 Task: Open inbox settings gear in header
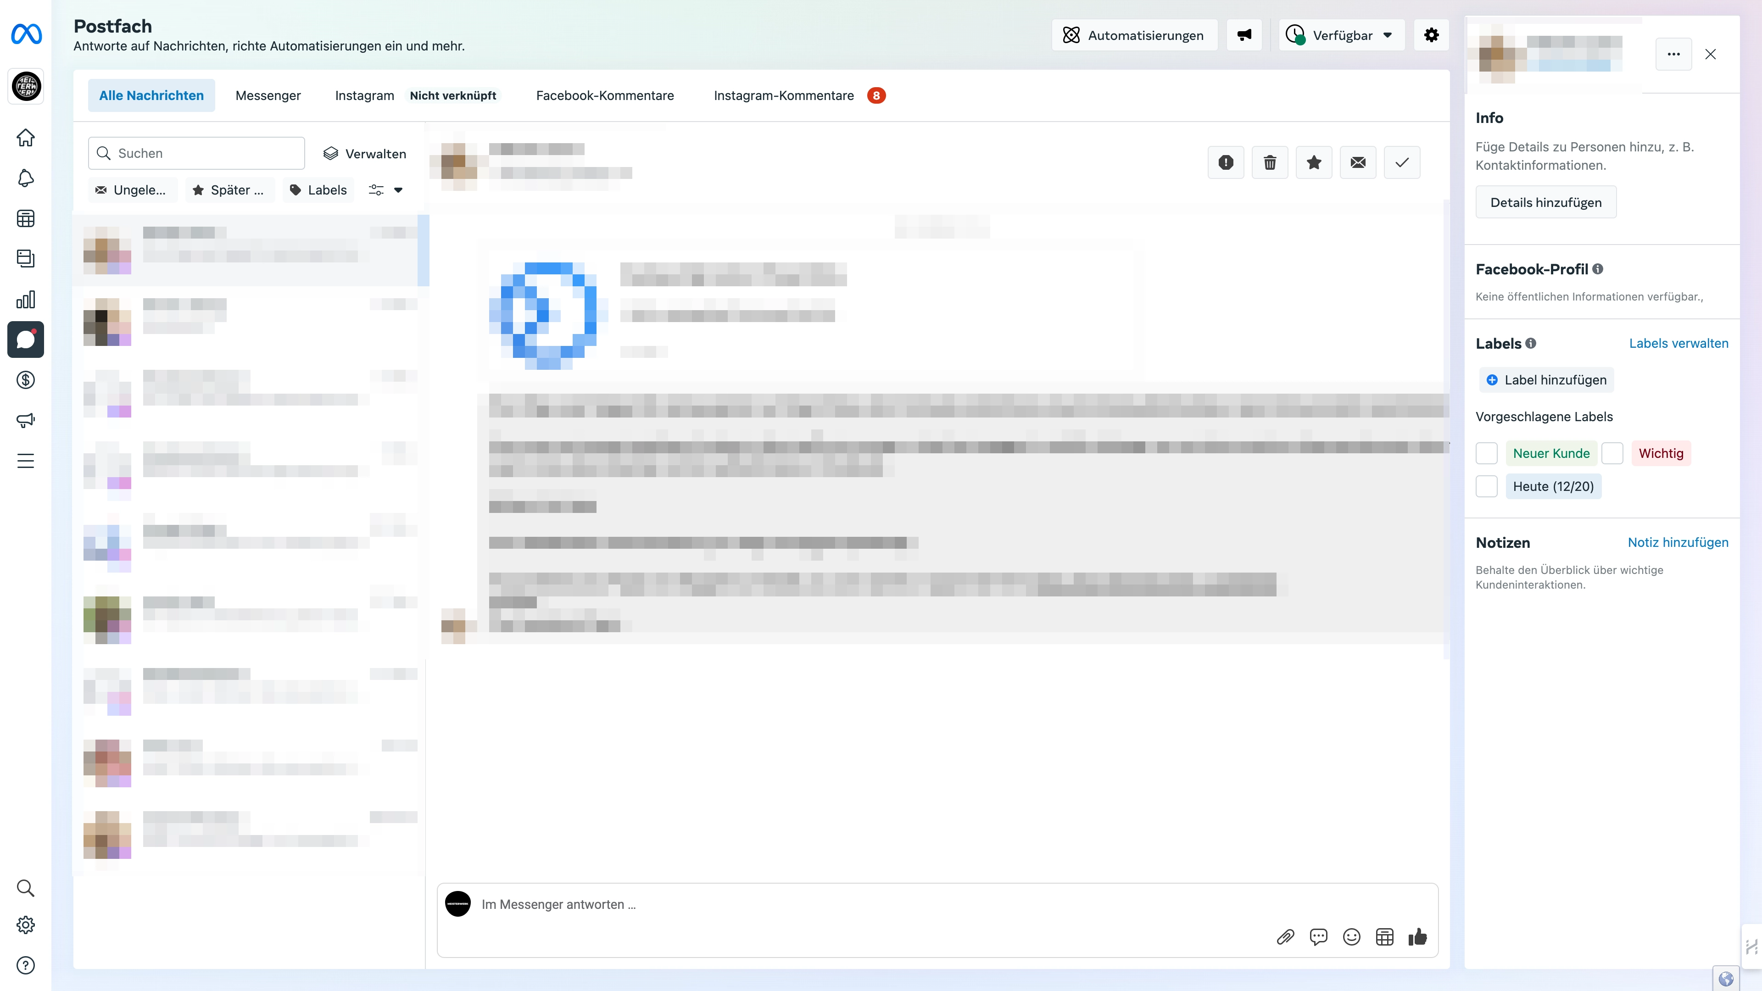tap(1432, 35)
